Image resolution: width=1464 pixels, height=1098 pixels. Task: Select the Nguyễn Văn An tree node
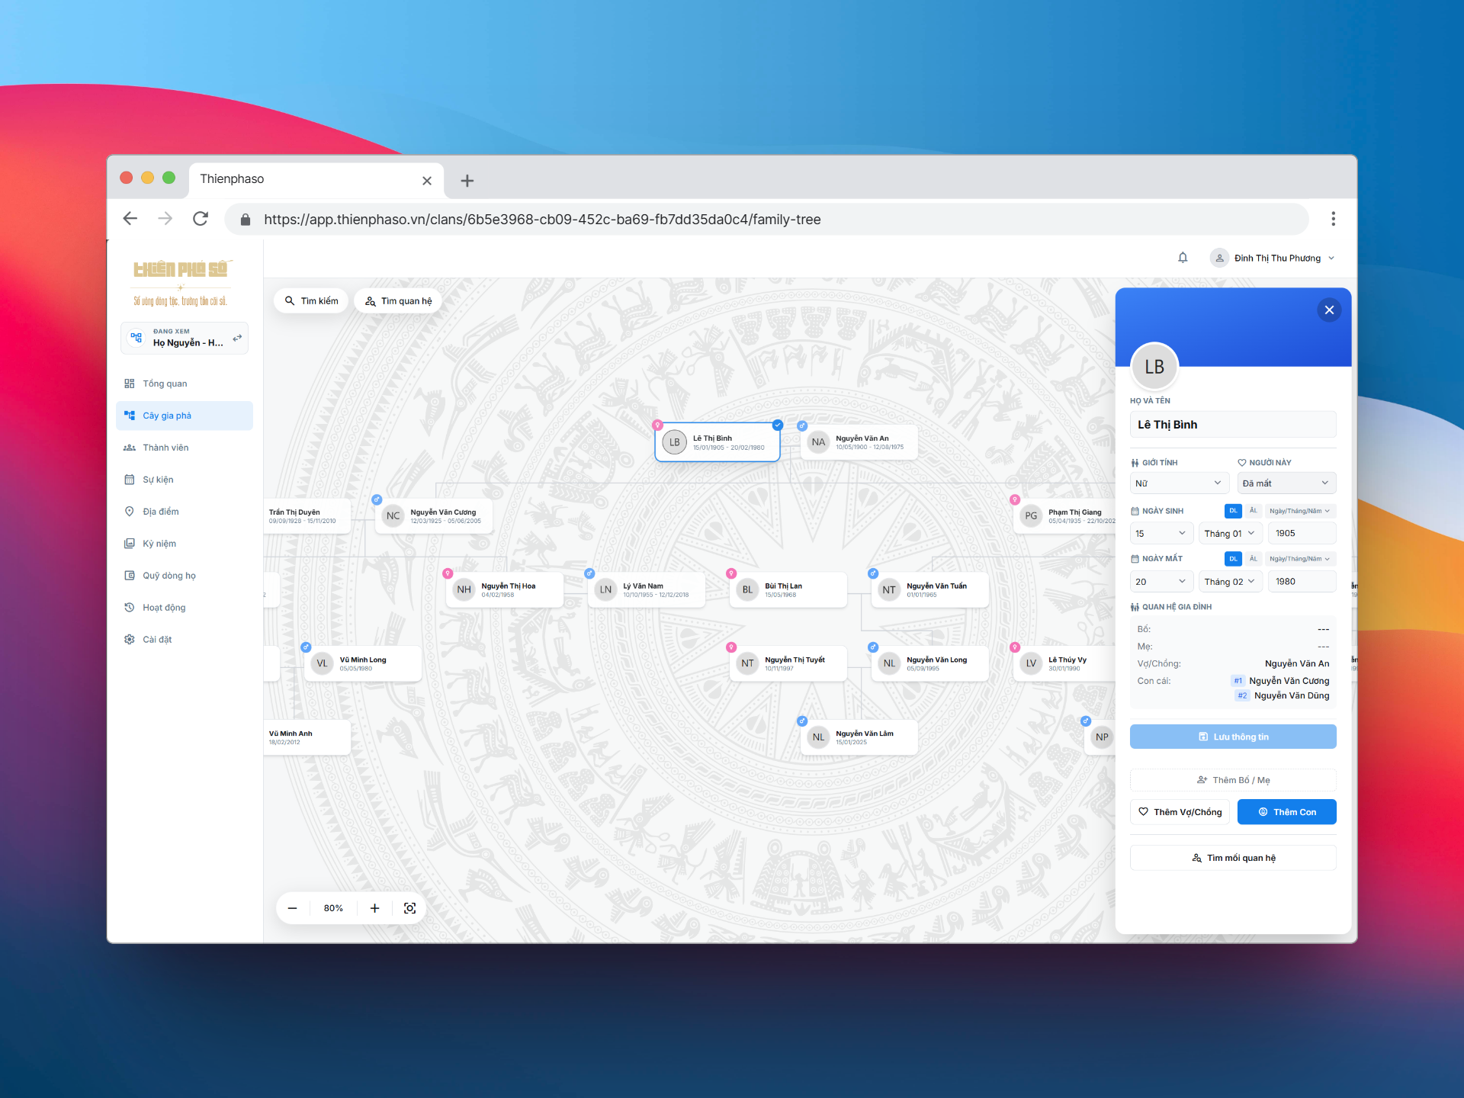pos(859,442)
